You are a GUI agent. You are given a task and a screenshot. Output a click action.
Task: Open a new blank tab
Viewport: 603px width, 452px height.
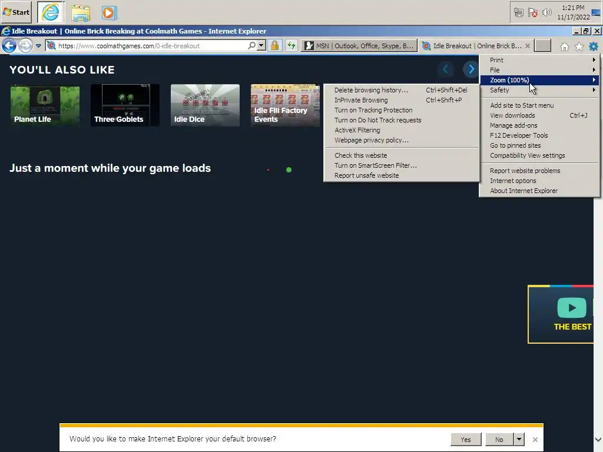point(542,46)
